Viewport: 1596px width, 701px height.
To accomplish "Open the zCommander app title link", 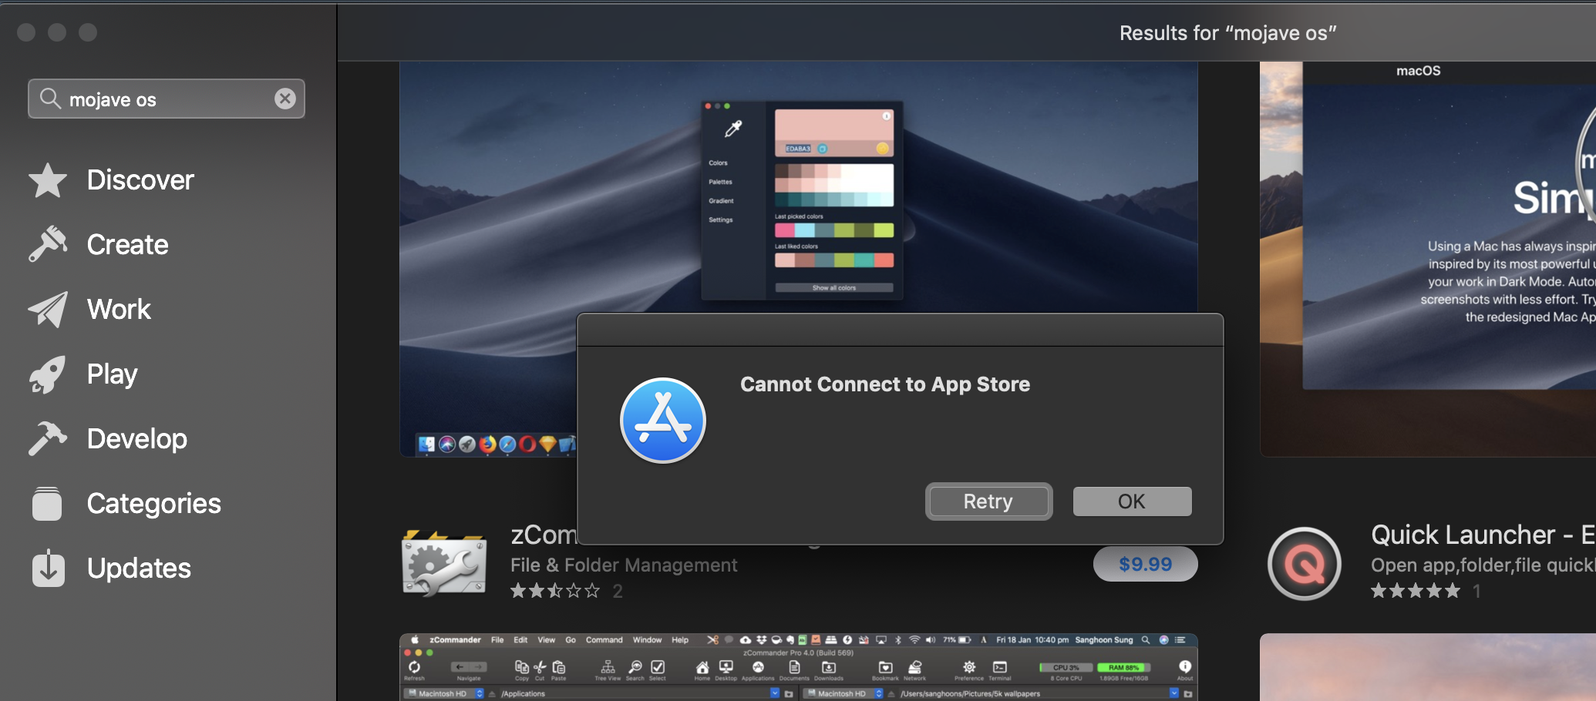I will (x=544, y=535).
